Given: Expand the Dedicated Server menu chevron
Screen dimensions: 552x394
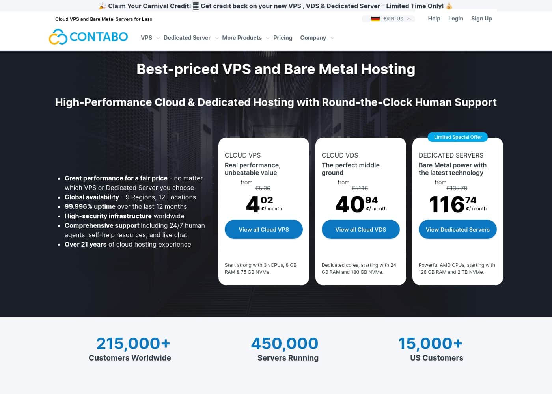Looking at the screenshot, I should click(216, 38).
